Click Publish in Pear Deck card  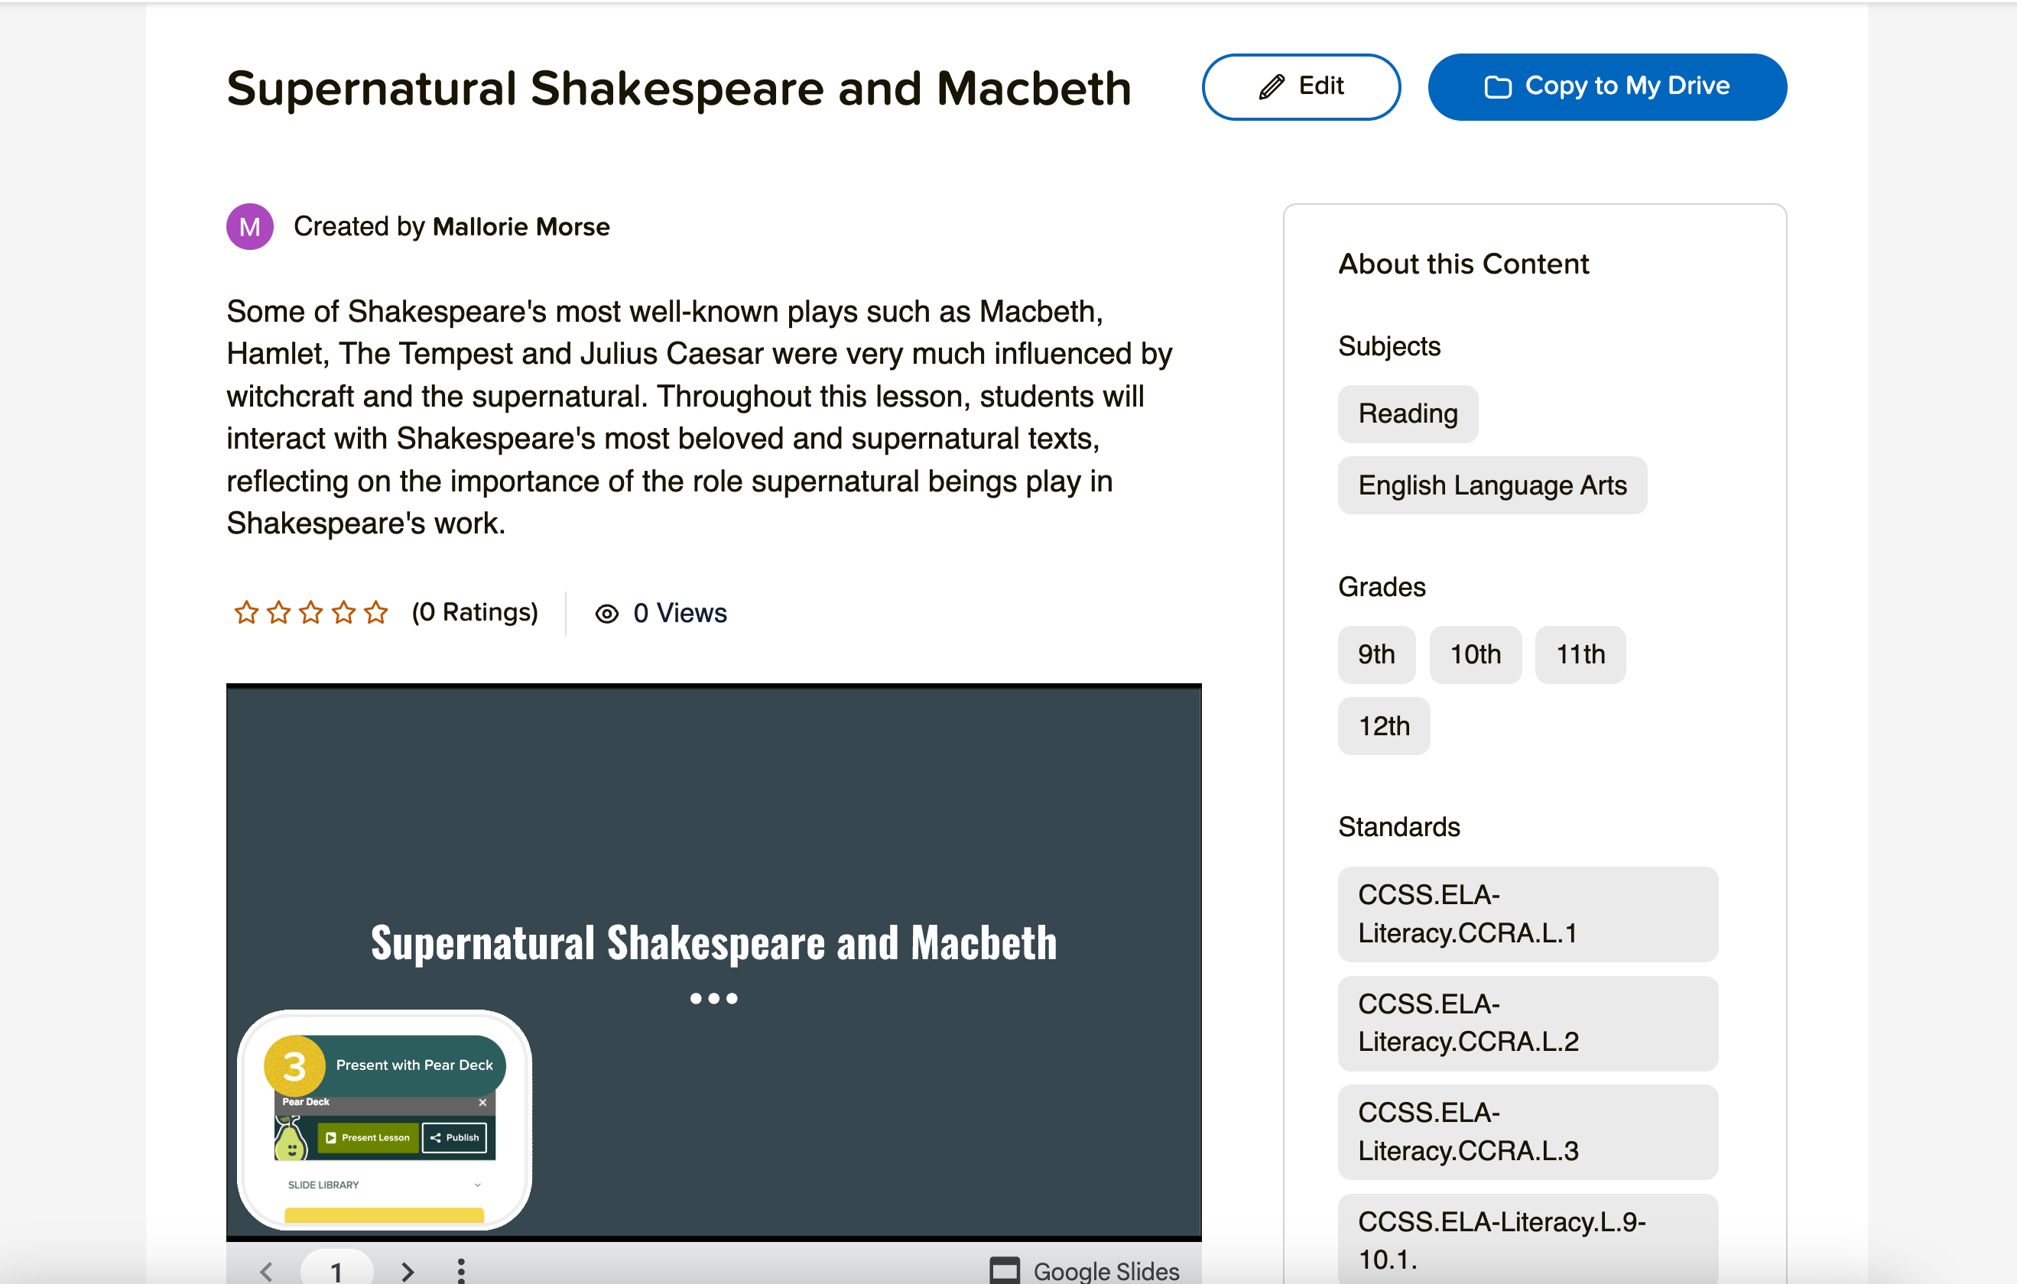coord(455,1137)
